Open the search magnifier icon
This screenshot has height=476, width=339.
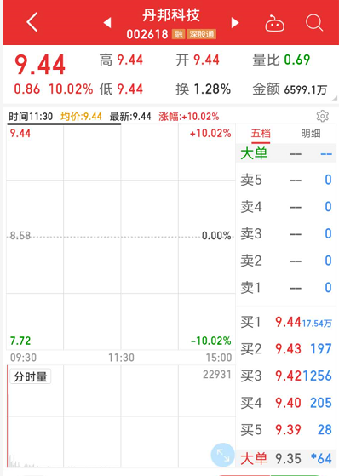[x=314, y=22]
